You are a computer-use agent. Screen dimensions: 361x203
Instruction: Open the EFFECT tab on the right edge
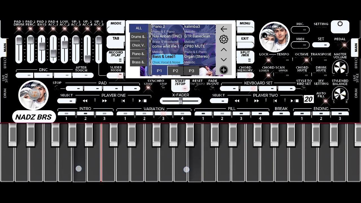(356, 63)
